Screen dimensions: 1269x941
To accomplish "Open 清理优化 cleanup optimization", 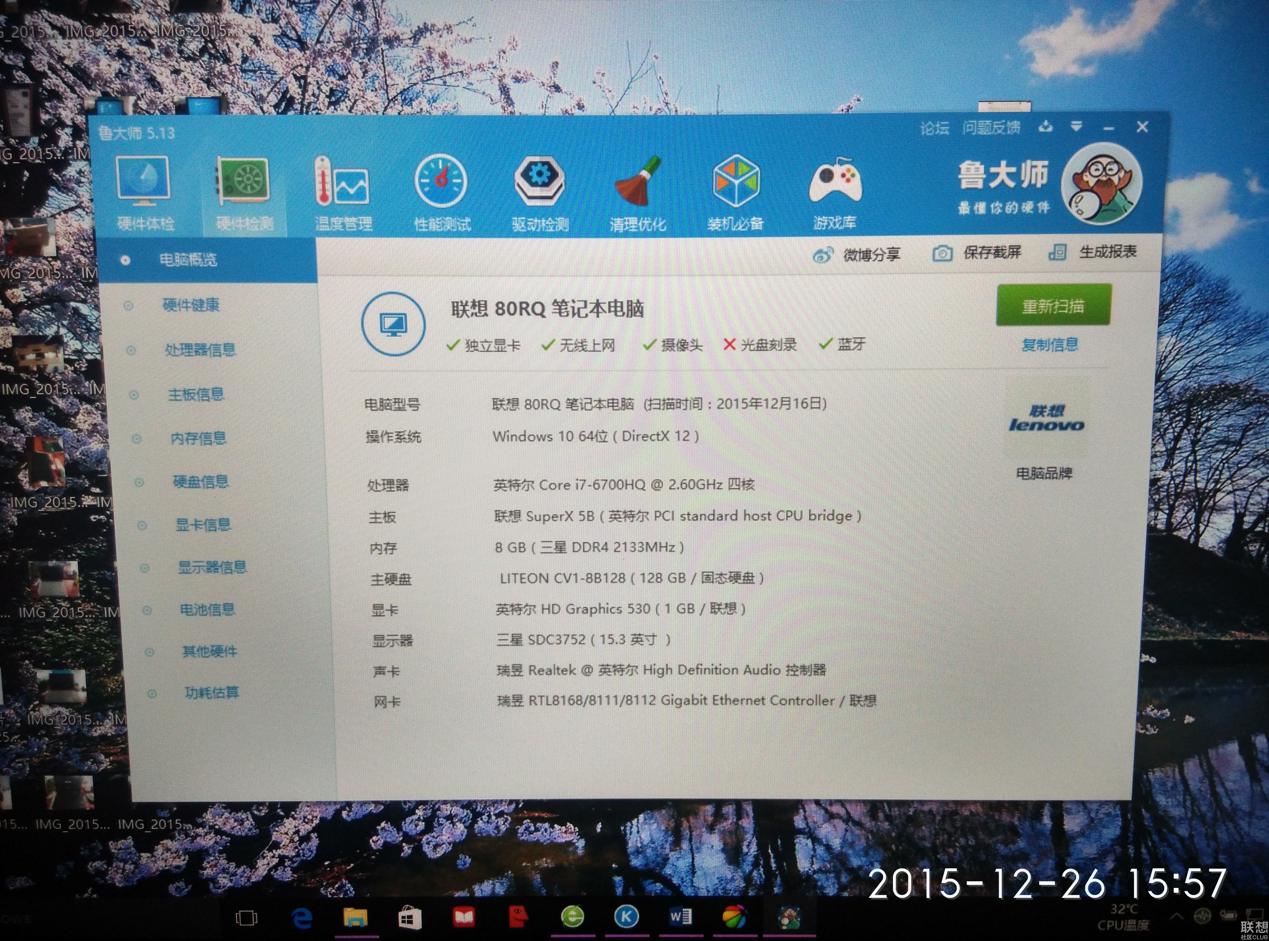I will click(638, 194).
